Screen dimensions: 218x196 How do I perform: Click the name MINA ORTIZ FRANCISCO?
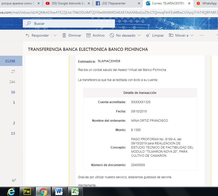pyautogui.click(x=149, y=121)
